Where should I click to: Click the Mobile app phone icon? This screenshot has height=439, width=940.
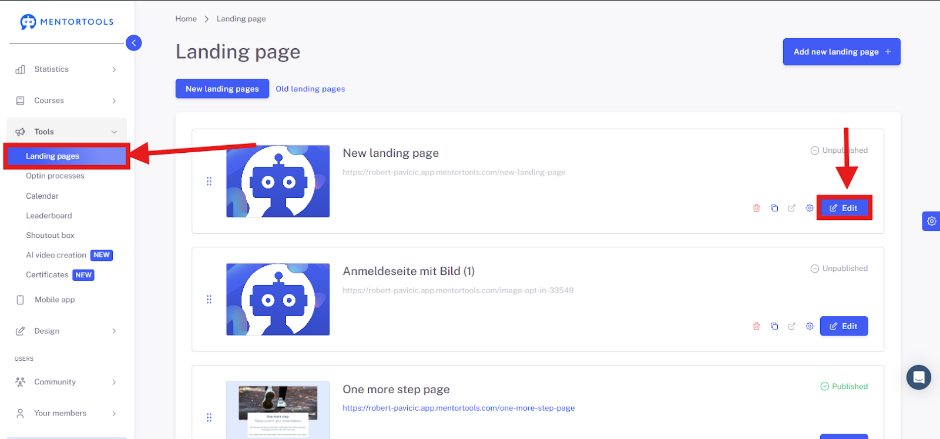point(21,300)
